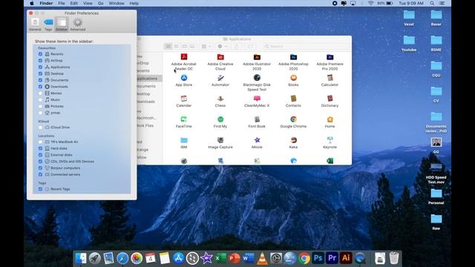Select the Keka application icon
The width and height of the screenshot is (475, 267).
point(293,140)
